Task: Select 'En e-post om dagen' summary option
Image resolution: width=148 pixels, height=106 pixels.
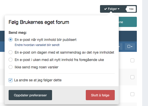Action: (10, 52)
